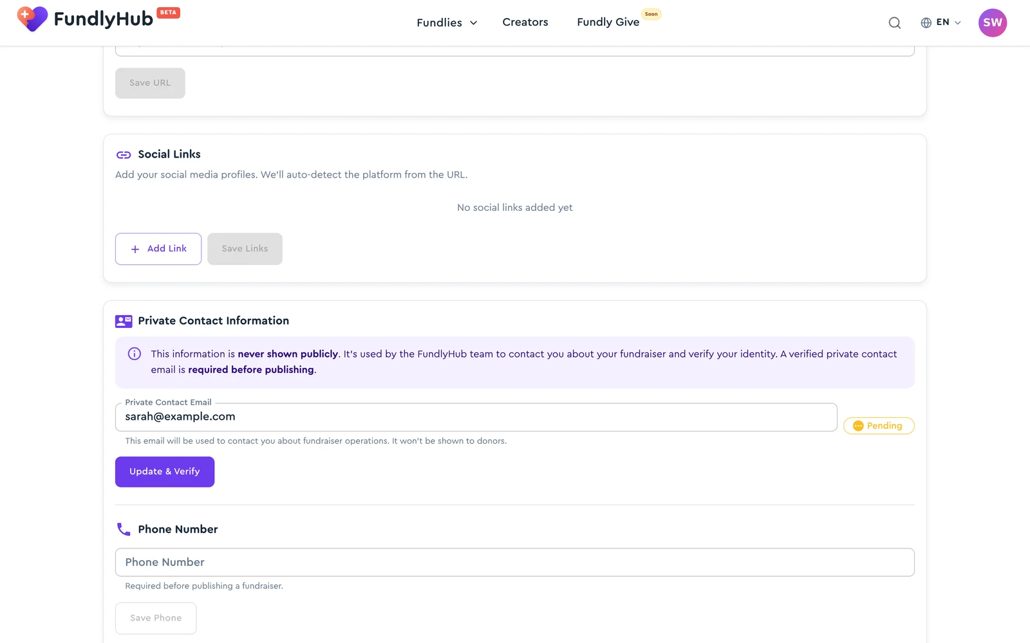Click the Private Contact Information card icon

[x=124, y=321]
